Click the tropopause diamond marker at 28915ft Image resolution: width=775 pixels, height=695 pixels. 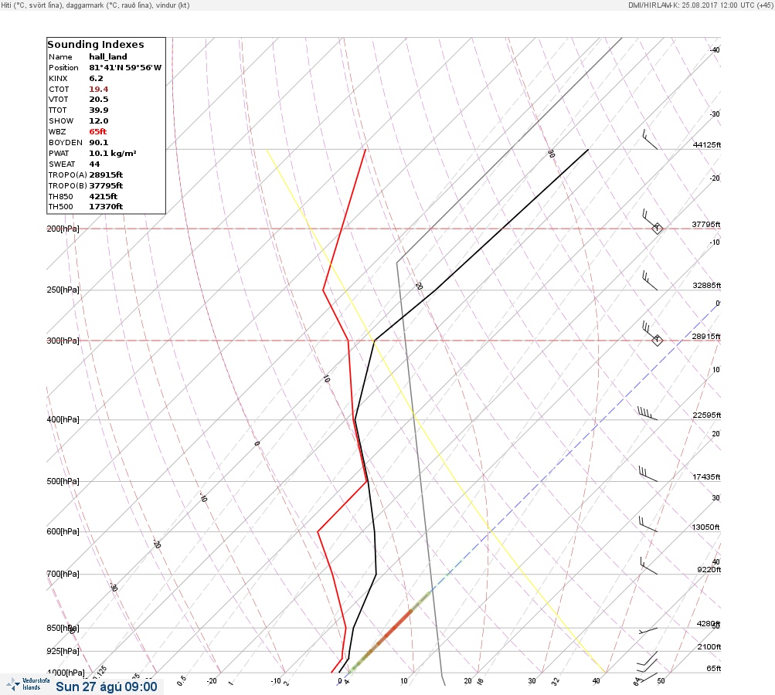[x=657, y=340]
